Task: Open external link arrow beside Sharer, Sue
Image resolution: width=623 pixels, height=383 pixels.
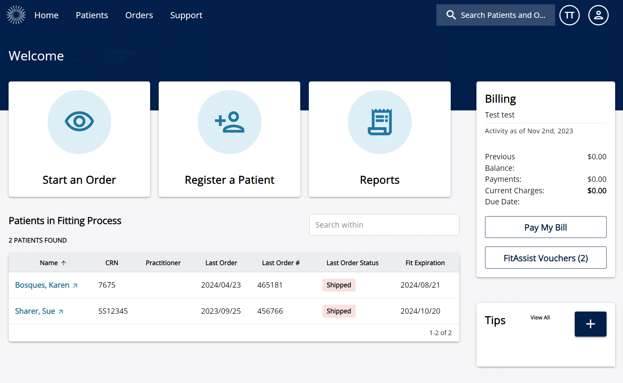Action: [61, 312]
